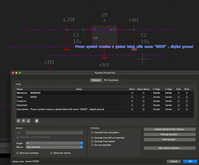199x165 pixels.
Task: Toggle Show Name for Value row
Action: coord(143,97)
